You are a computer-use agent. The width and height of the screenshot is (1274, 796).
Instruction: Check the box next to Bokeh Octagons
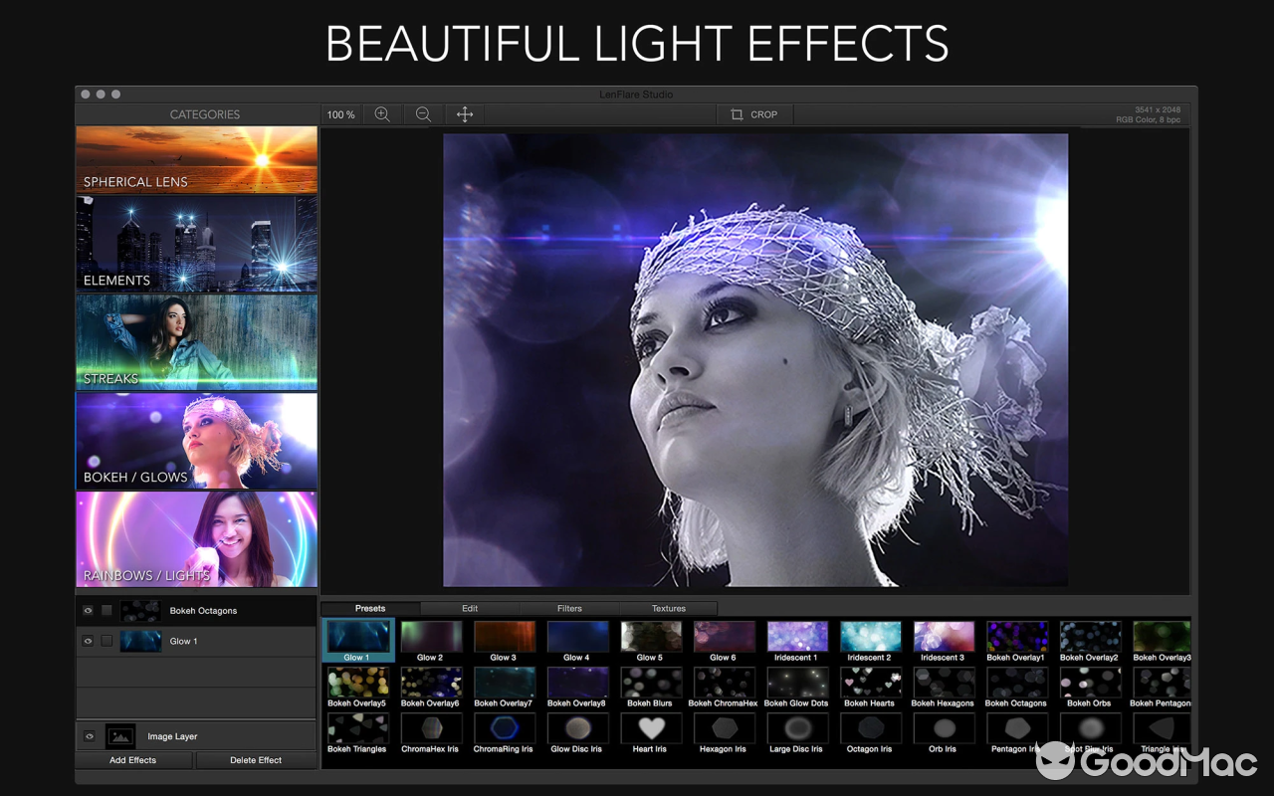[x=106, y=610]
